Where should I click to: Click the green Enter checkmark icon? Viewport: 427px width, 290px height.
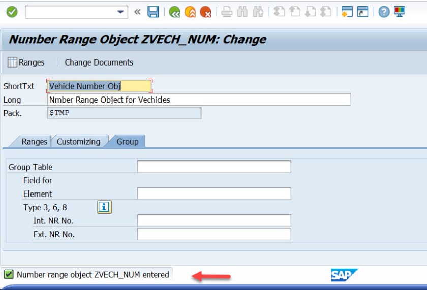coord(12,12)
